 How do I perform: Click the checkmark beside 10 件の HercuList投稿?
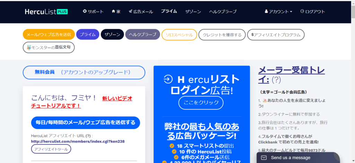pyautogui.click(x=174, y=152)
